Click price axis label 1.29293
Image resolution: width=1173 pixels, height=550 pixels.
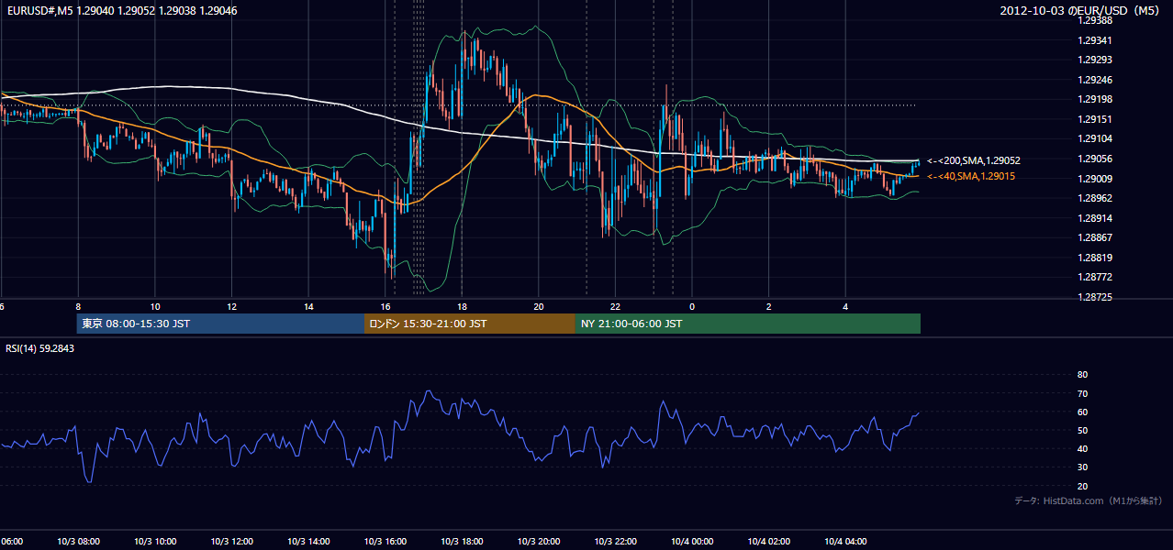[1097, 60]
